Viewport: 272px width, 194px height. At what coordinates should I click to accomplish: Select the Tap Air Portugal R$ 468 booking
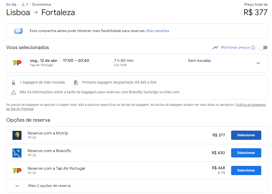tap(246, 170)
